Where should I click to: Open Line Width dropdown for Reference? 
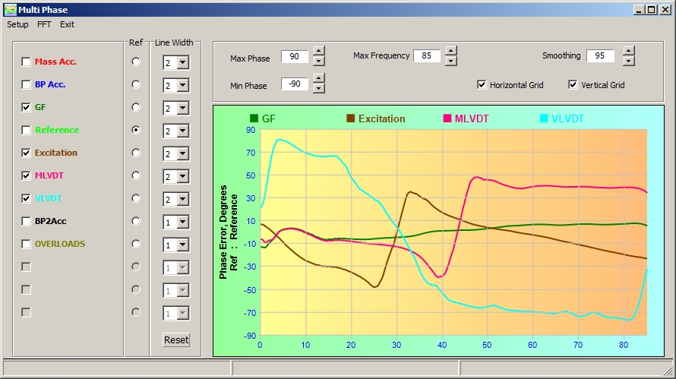point(183,131)
